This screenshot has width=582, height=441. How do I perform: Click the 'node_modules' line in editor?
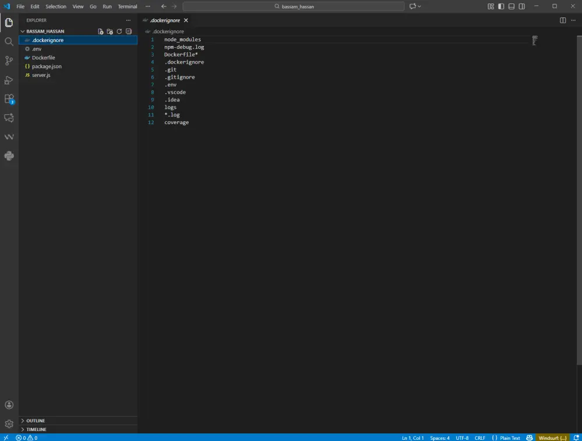183,40
